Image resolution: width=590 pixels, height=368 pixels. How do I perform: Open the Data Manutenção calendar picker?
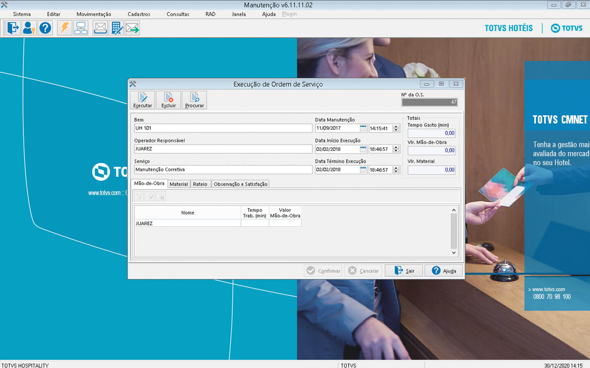pyautogui.click(x=363, y=128)
